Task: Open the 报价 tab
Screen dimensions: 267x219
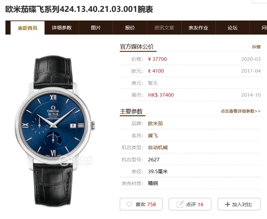Action: [130, 28]
